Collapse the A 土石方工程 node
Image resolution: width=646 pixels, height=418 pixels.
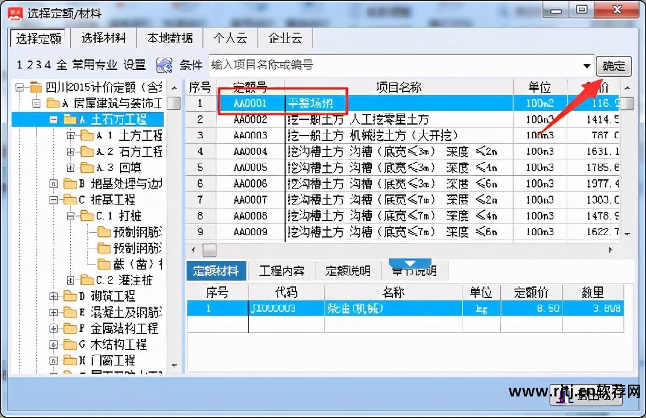coord(53,120)
